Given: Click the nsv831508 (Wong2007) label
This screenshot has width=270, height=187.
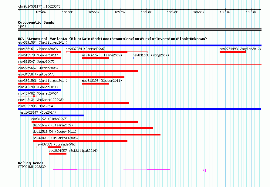Looking at the screenshot, I should pos(151,55).
